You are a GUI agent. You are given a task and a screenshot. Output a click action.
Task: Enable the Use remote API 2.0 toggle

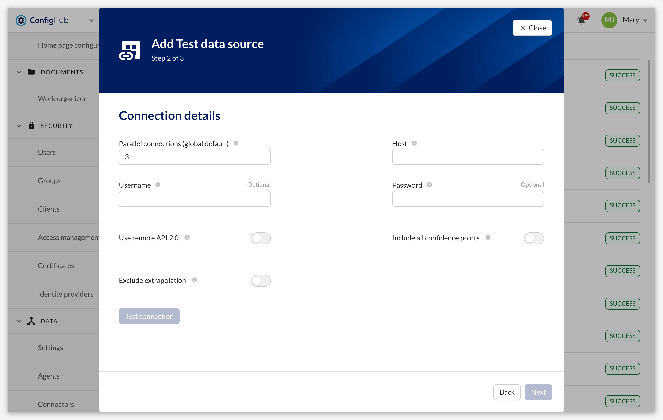[x=260, y=238]
